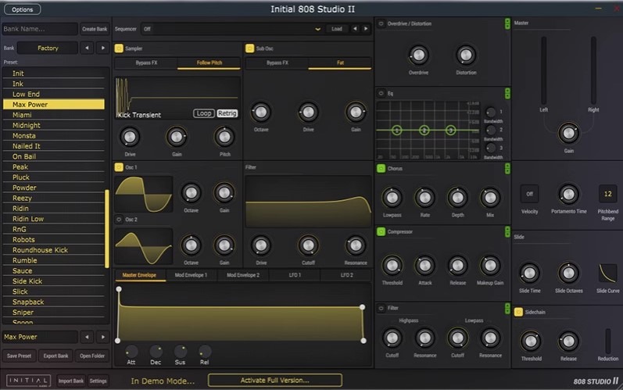Open the Options menu

click(x=22, y=9)
